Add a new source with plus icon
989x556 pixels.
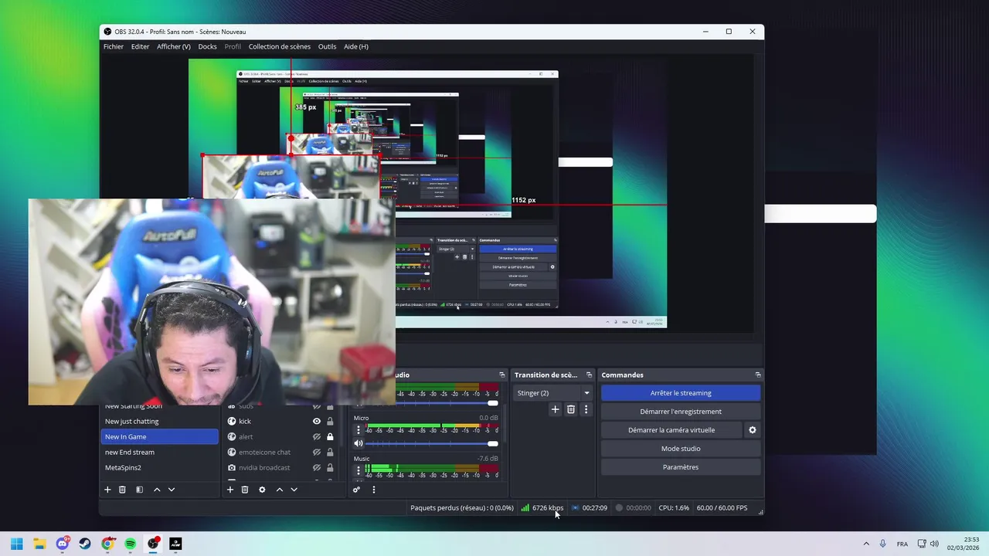(x=229, y=490)
